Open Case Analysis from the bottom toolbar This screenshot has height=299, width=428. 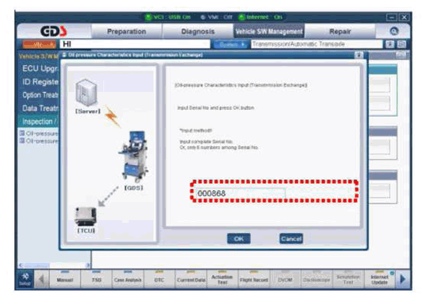tap(128, 279)
